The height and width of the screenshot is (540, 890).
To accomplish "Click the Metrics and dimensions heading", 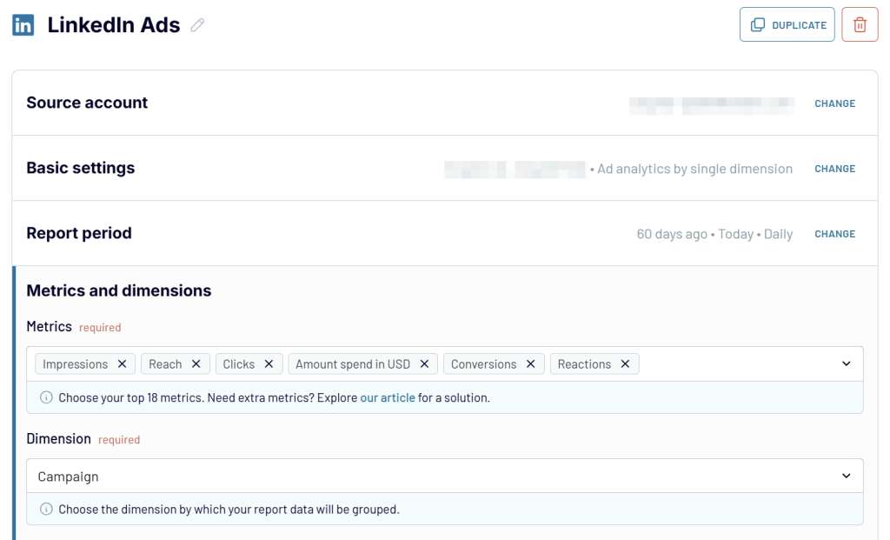I will click(x=118, y=290).
